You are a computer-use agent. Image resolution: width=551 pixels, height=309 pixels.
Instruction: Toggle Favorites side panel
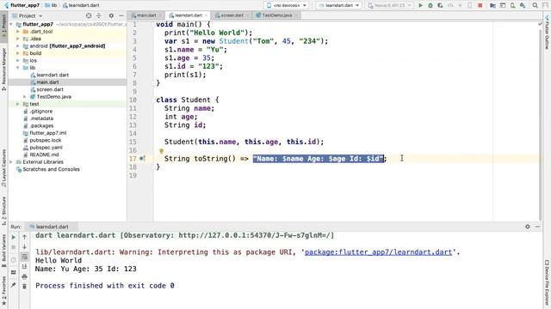pos(3,290)
